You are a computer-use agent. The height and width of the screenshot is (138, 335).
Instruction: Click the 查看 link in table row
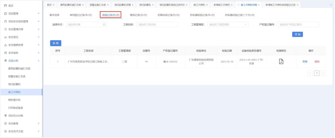click(x=305, y=62)
